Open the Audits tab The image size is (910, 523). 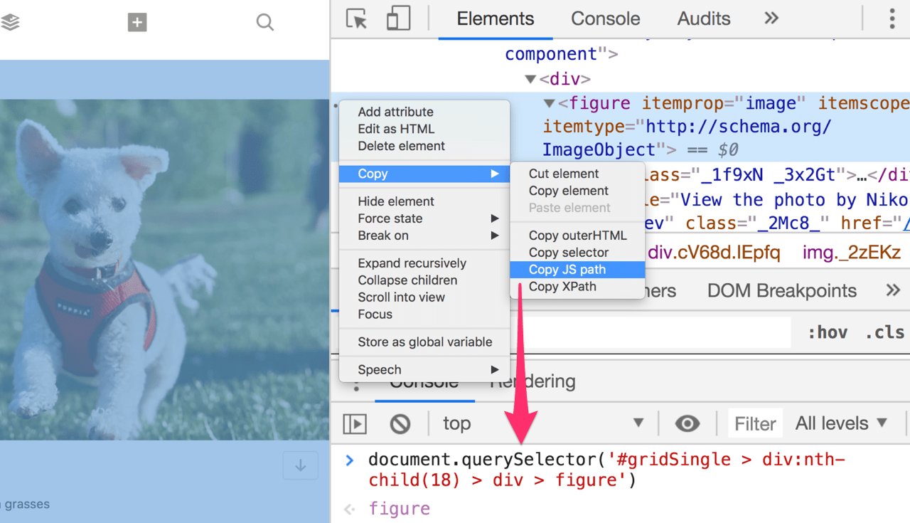click(704, 19)
